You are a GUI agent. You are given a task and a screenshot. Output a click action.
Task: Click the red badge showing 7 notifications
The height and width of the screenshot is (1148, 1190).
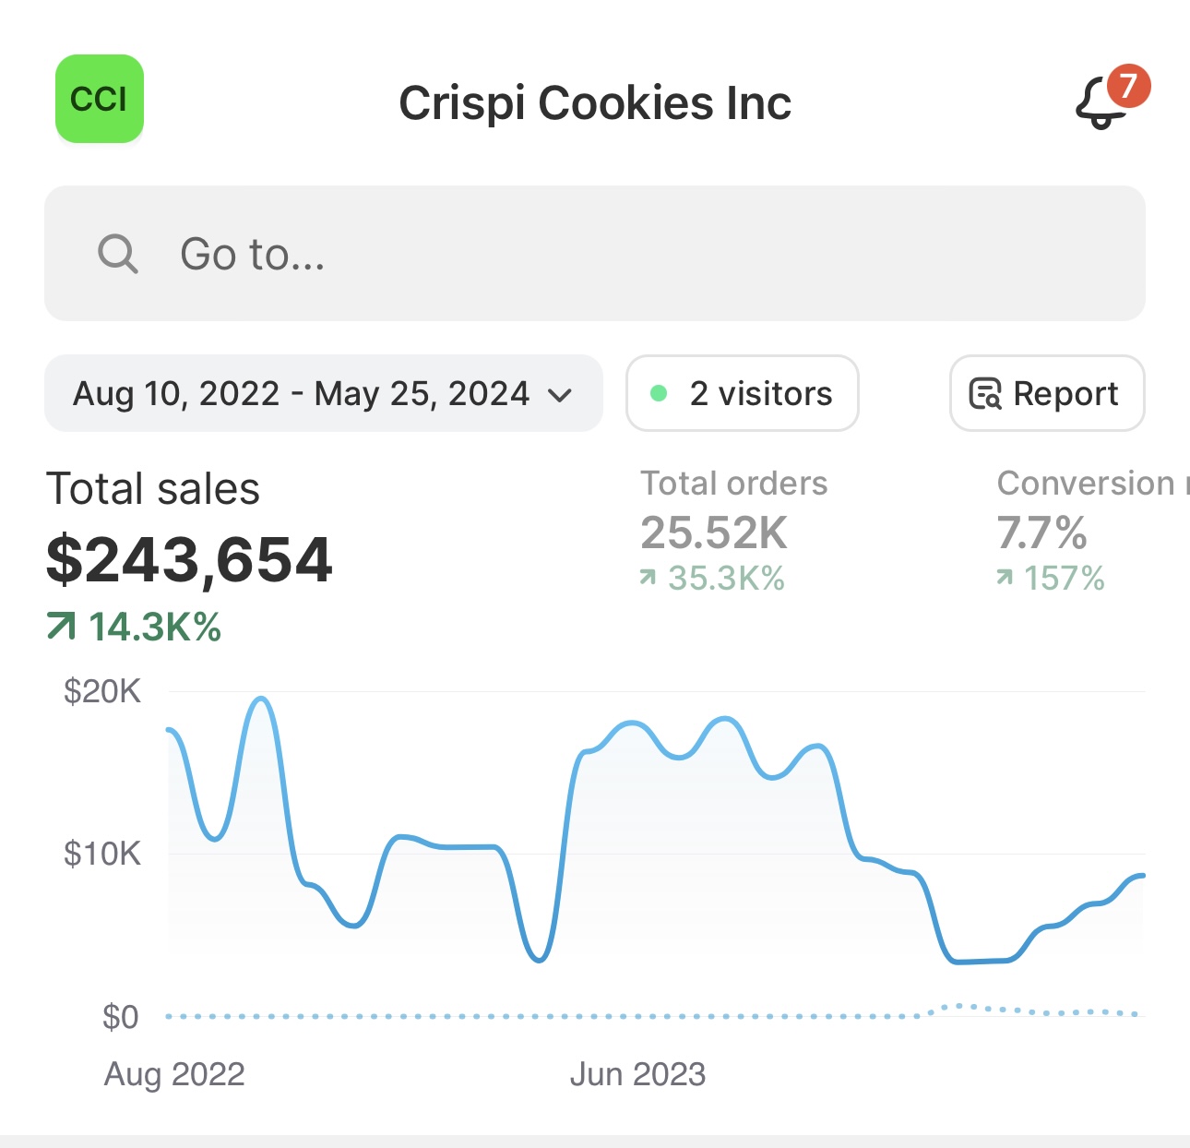point(1128,86)
